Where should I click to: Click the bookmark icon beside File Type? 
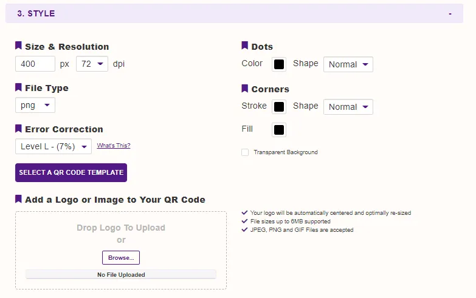click(x=18, y=87)
